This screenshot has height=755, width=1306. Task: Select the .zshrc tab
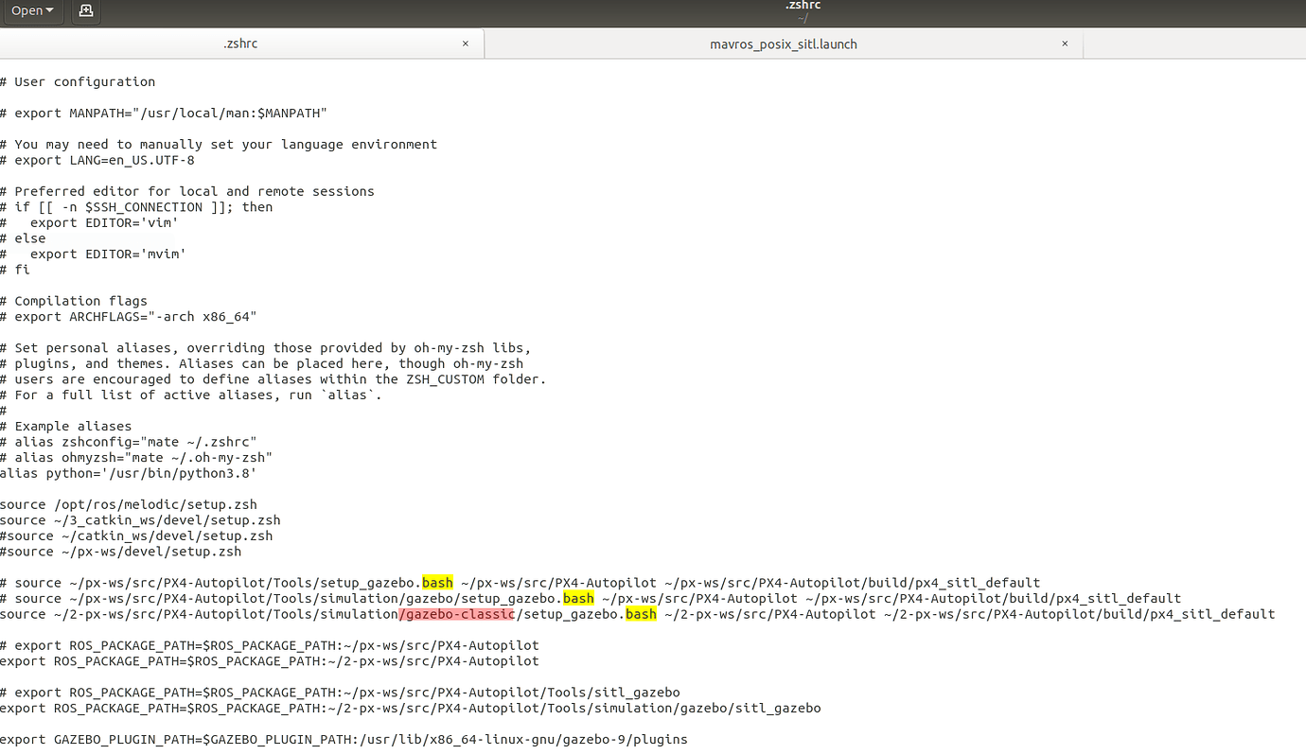click(240, 44)
